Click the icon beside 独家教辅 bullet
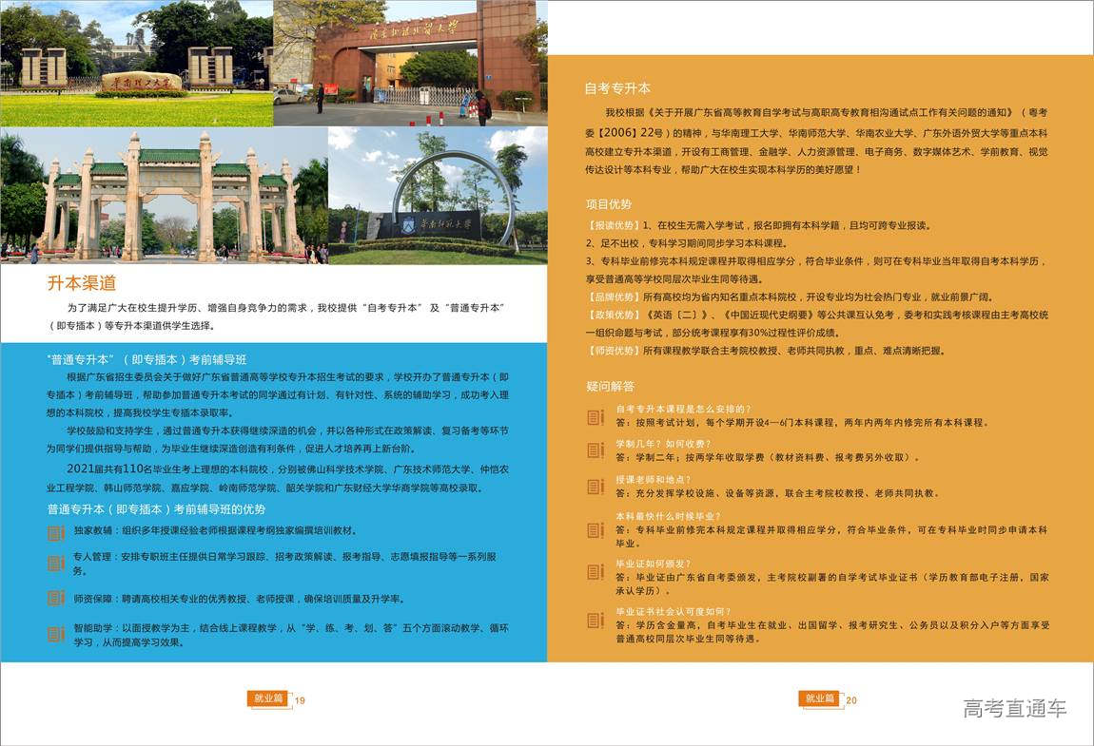Screen dimensions: 1094x746 click(x=56, y=531)
